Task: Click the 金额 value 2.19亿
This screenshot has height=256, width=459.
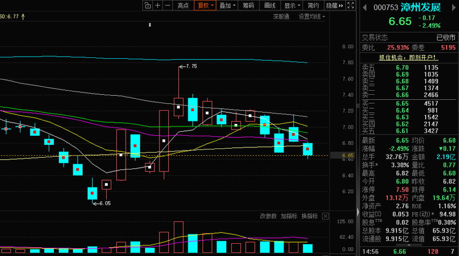Action: click(446, 157)
